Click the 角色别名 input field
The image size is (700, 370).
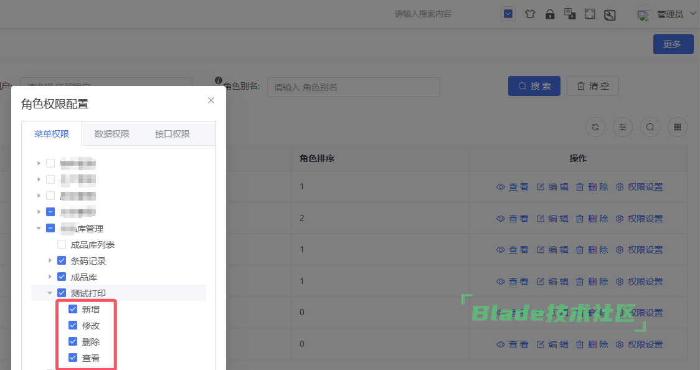pyautogui.click(x=353, y=87)
